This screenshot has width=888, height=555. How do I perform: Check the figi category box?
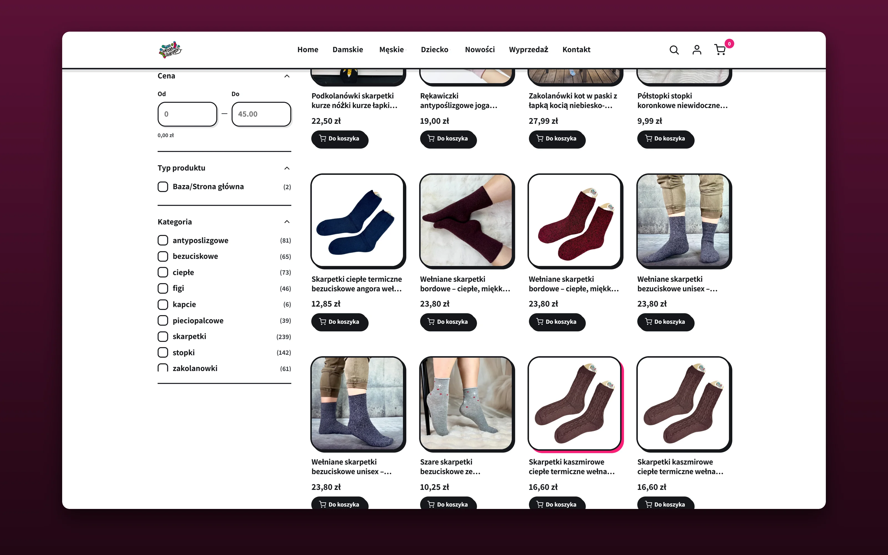(x=163, y=288)
